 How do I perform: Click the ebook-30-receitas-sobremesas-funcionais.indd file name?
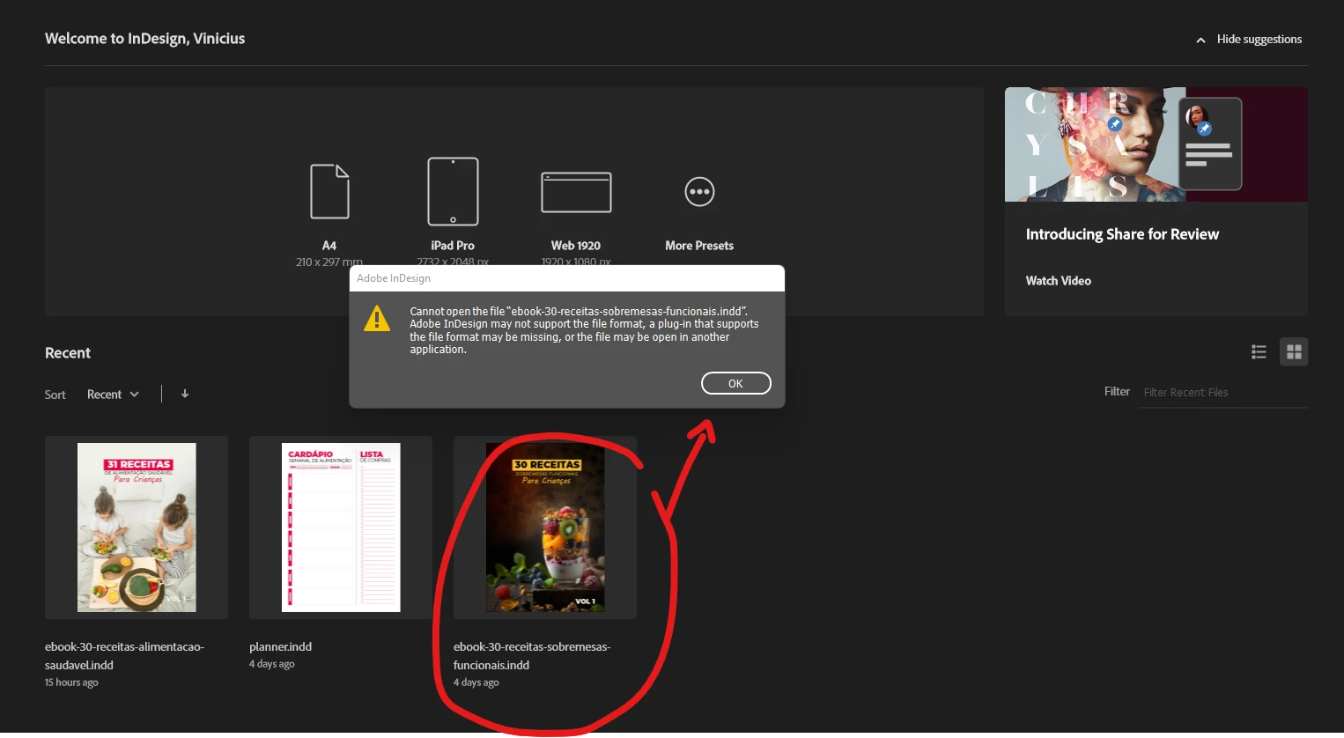[x=532, y=656]
